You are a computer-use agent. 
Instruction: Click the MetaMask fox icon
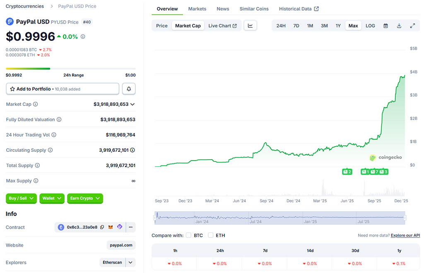click(x=111, y=227)
